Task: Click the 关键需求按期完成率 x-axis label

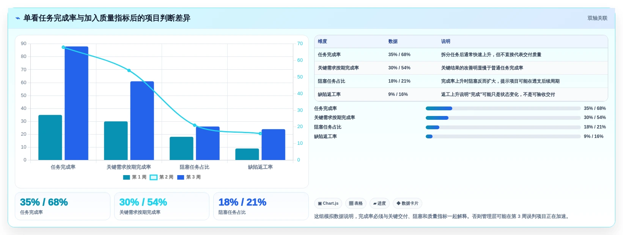Action: (x=129, y=167)
